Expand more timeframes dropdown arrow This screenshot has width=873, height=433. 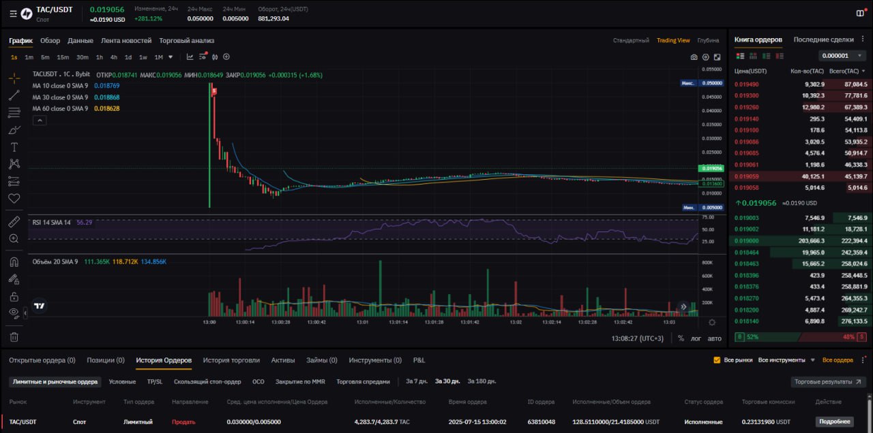point(171,57)
